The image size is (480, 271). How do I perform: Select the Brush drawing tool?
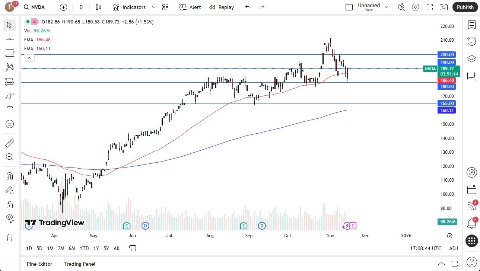[9, 95]
